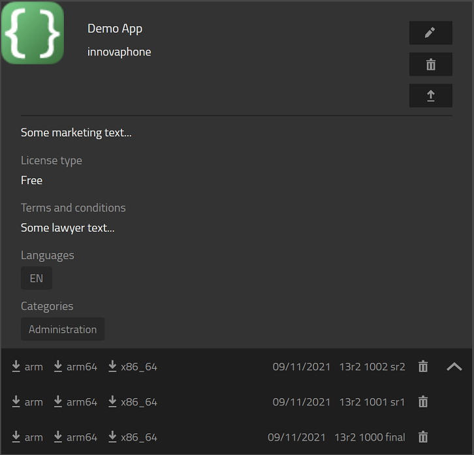Download x86_64 build of 13r2 1002 sr2

(133, 367)
